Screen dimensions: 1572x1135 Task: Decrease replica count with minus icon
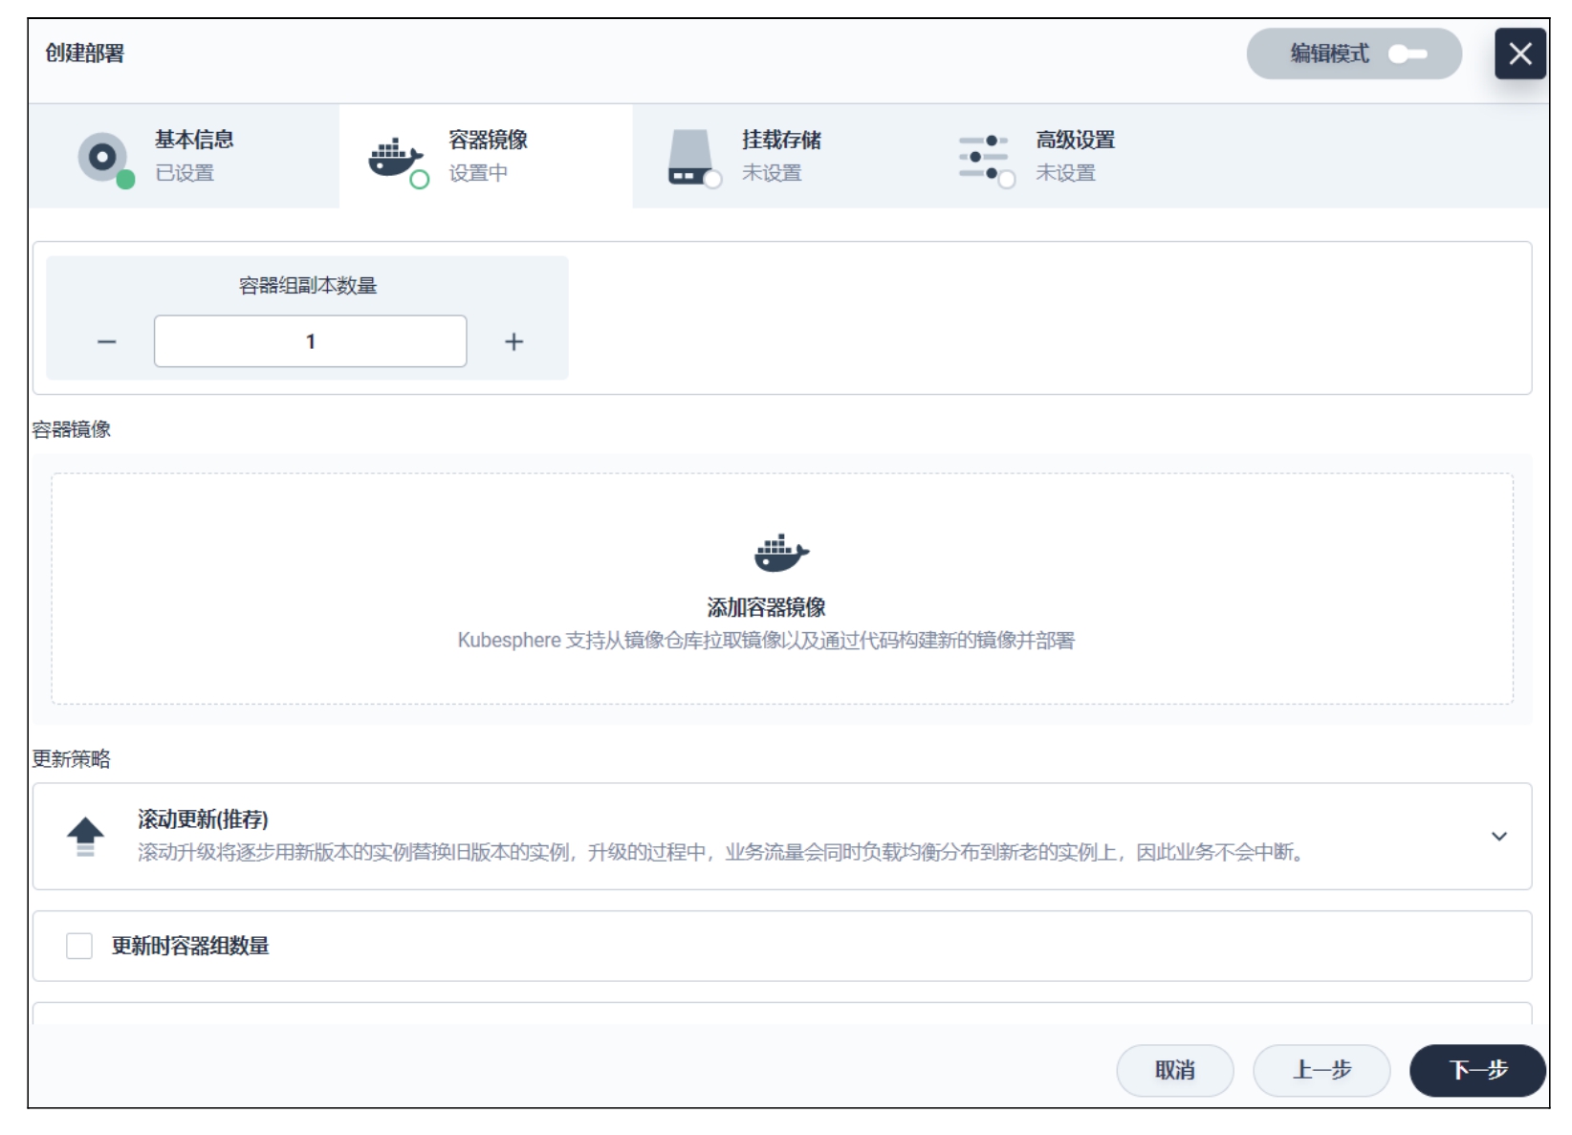coord(107,342)
